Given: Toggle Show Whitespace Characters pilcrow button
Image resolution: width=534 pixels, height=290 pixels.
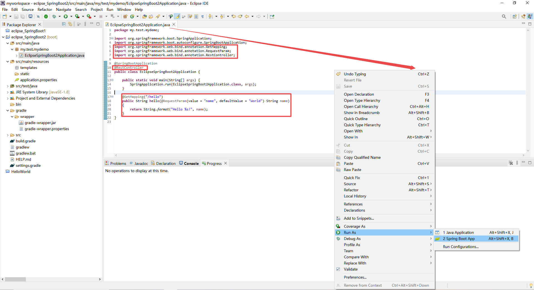Looking at the screenshot, I should 203,16.
